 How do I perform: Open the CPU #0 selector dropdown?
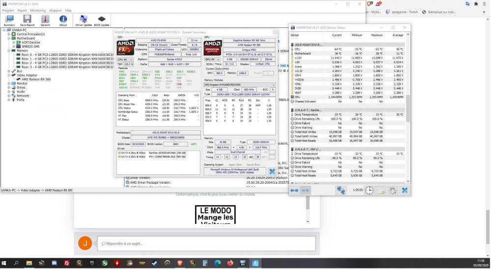point(125,59)
